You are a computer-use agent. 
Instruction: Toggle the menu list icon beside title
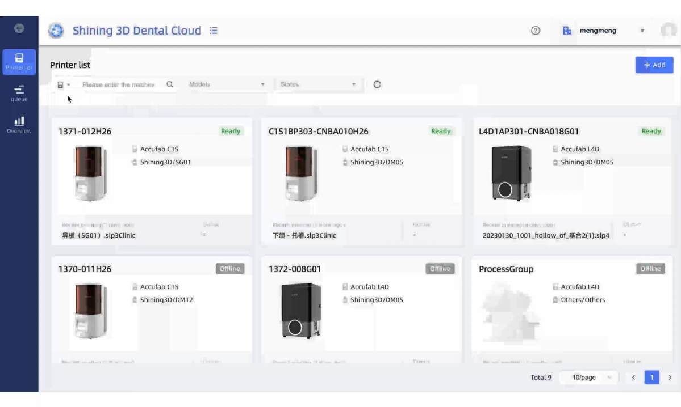(x=214, y=31)
